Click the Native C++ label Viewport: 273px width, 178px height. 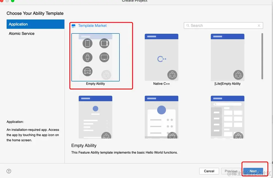(x=161, y=84)
